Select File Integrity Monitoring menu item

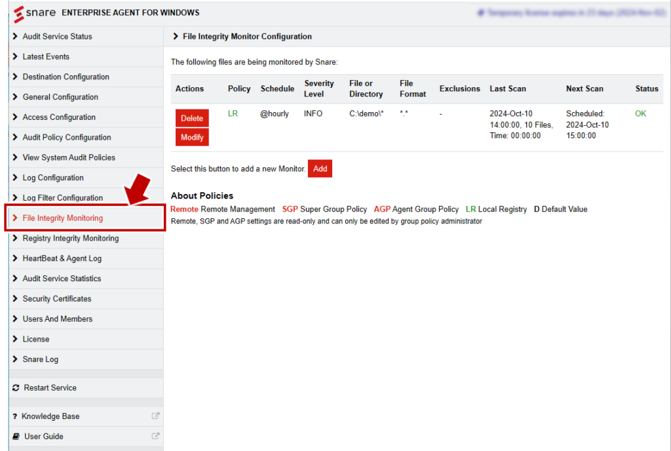click(86, 218)
